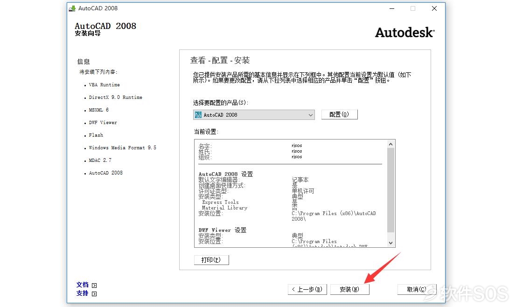Click the Material Library setting row
Image resolution: width=516 pixels, height=307 pixels.
(224, 208)
